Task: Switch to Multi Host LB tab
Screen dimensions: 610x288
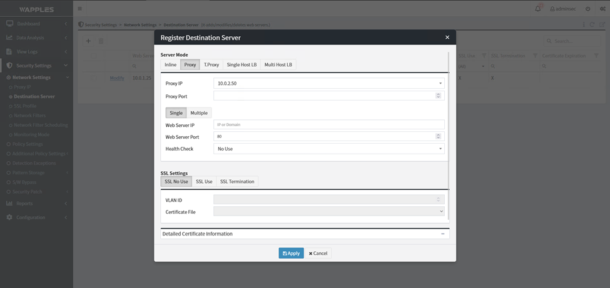Action: pos(278,64)
